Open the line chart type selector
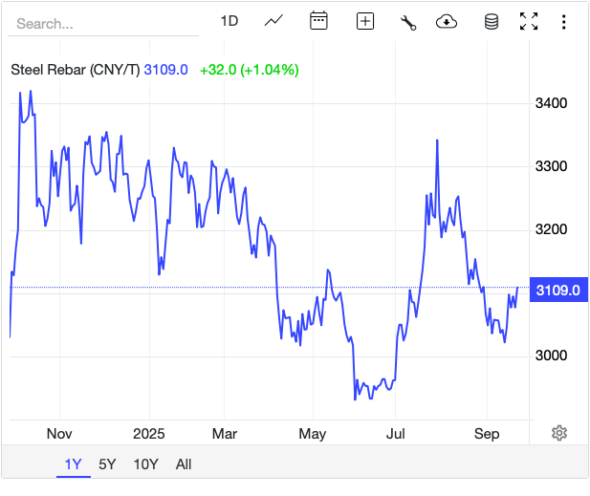 pyautogui.click(x=274, y=21)
